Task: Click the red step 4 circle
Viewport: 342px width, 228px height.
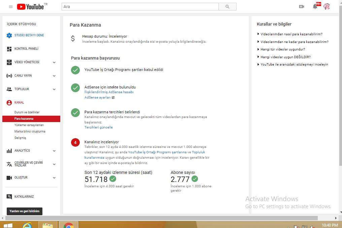Action: pyautogui.click(x=75, y=142)
